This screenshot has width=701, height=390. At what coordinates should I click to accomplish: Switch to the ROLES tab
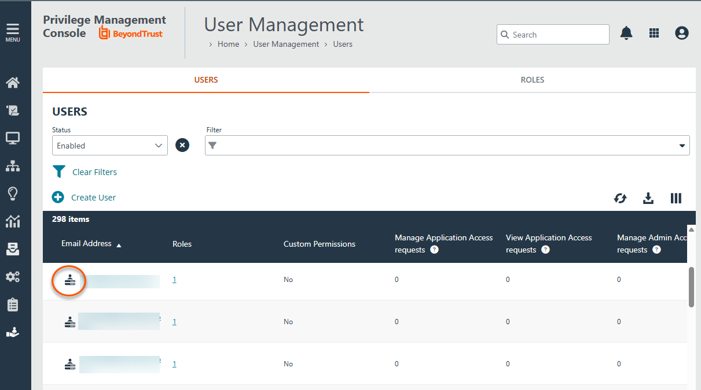coord(532,80)
